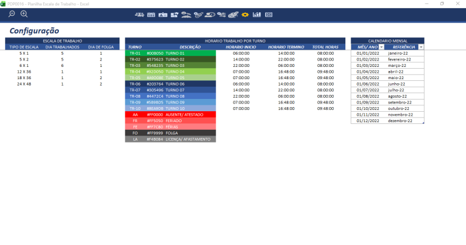The width and height of the screenshot is (466, 245).
Task: Click the zoom in magnifier icon
Action: tap(24, 14)
